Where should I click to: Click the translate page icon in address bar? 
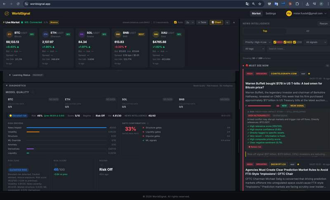pos(247,4)
